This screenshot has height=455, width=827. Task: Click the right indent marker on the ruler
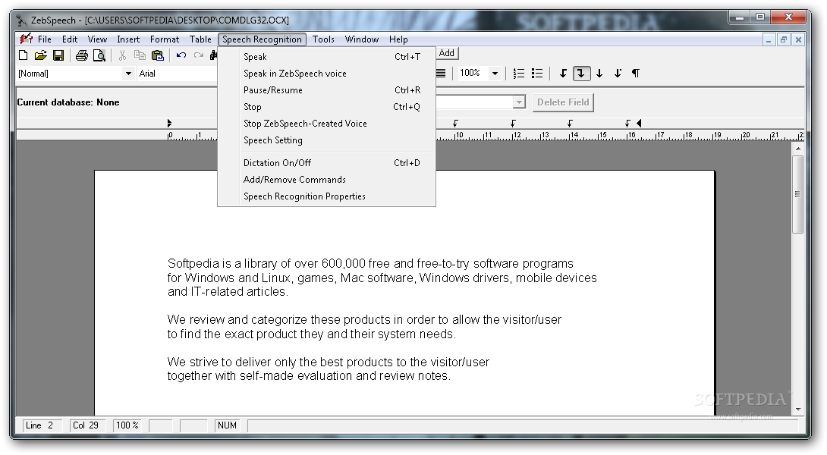639,124
